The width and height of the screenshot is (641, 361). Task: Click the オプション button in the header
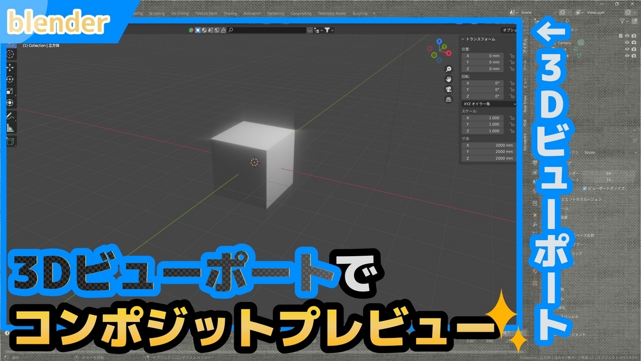(x=506, y=30)
